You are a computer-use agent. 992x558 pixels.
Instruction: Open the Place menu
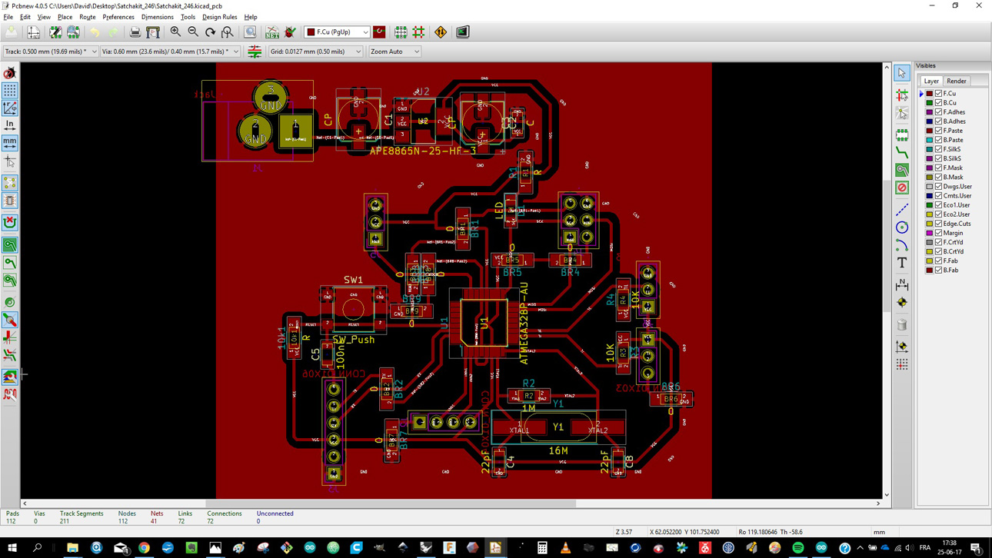click(x=65, y=17)
